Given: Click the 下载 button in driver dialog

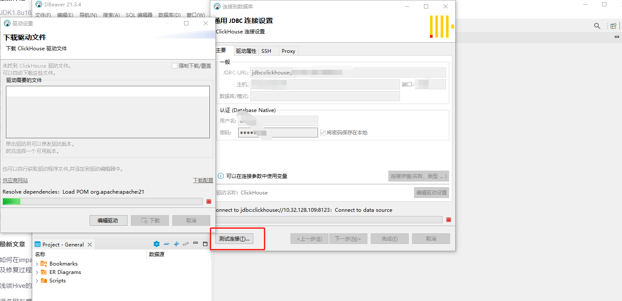Looking at the screenshot, I should click(150, 220).
